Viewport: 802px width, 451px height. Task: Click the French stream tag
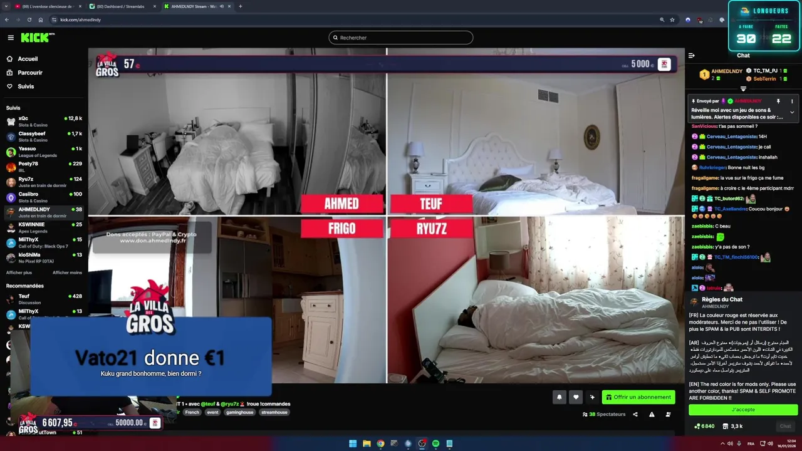pyautogui.click(x=192, y=412)
